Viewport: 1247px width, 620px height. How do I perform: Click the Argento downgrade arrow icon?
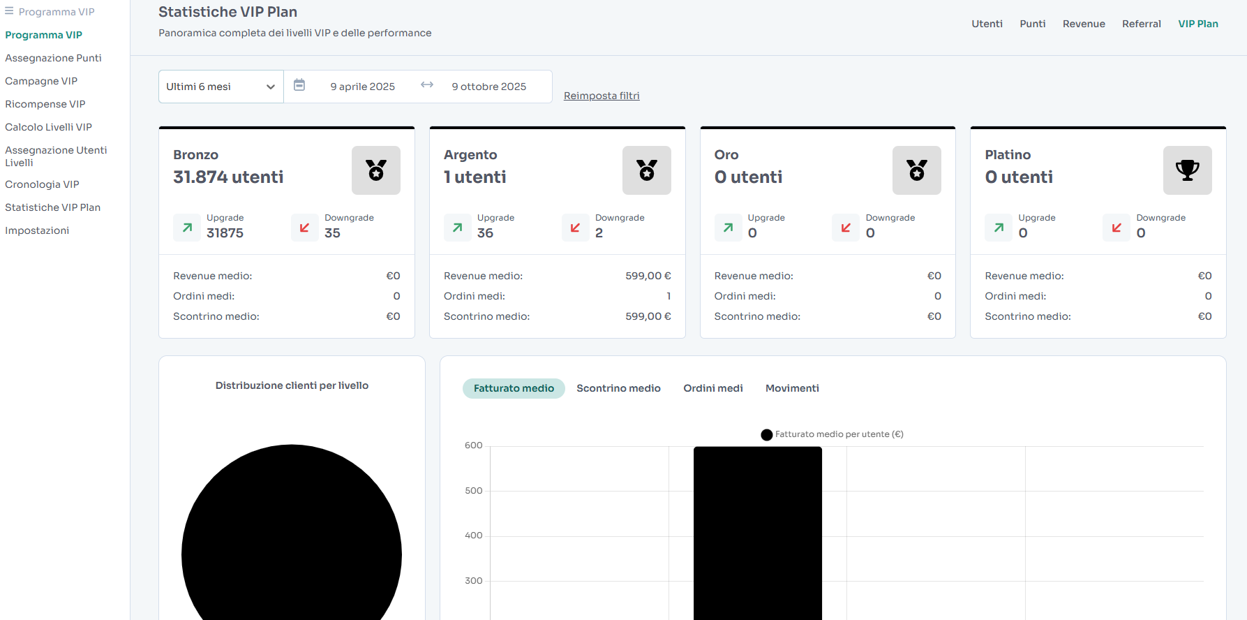click(576, 228)
